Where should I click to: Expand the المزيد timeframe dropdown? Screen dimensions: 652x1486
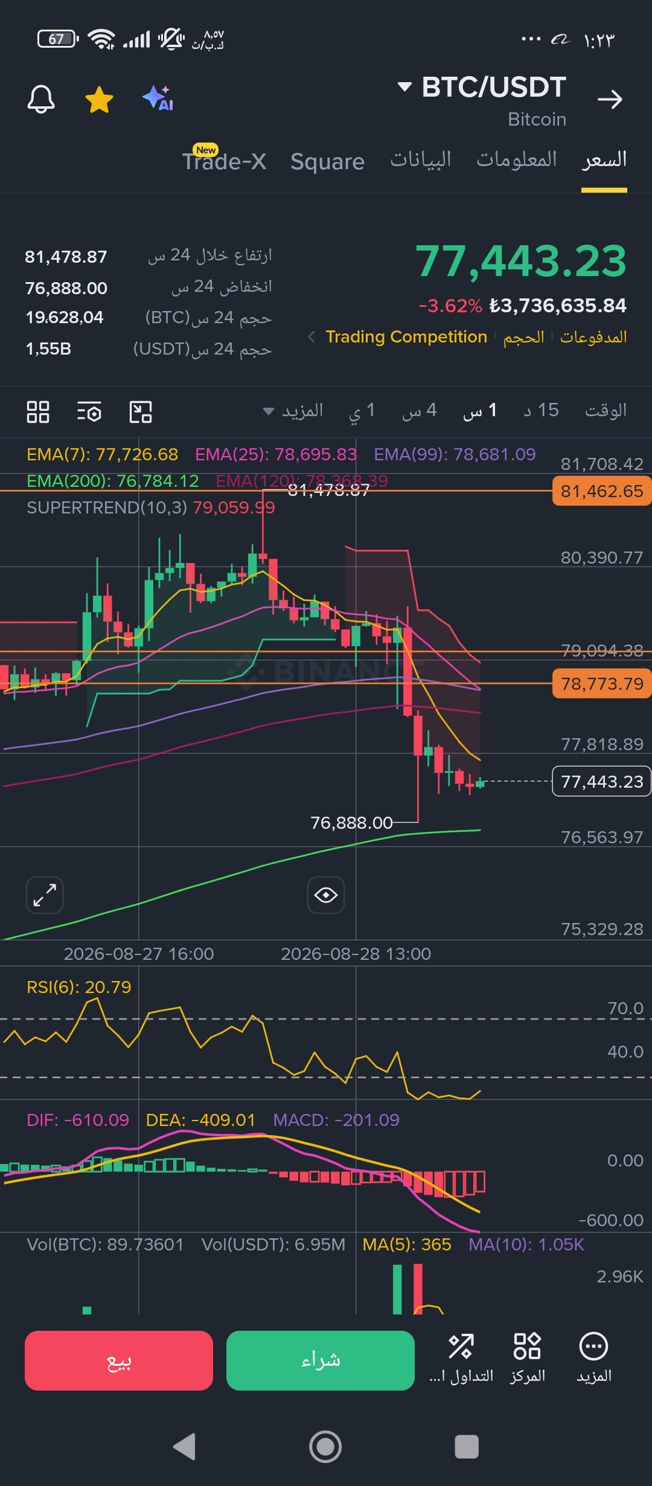pos(293,411)
